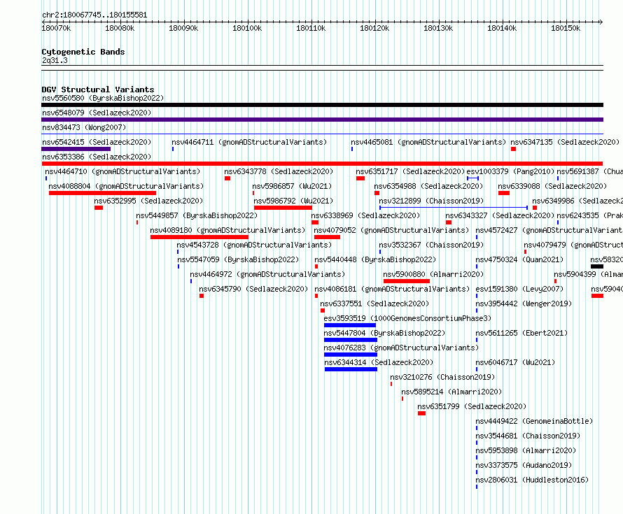623x514 pixels.
Task: Select the red nsv5986792 variant bar
Action: 283,208
